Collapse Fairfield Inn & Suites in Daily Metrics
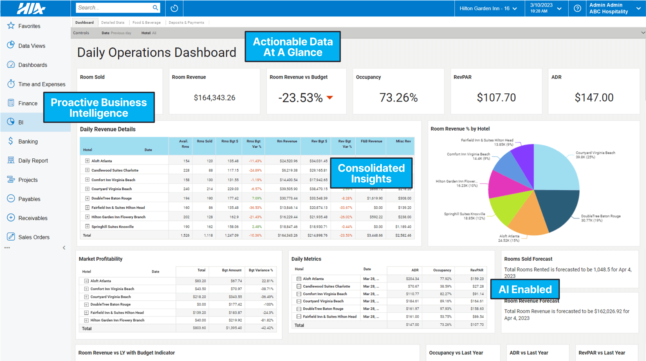This screenshot has width=646, height=361. point(299,316)
